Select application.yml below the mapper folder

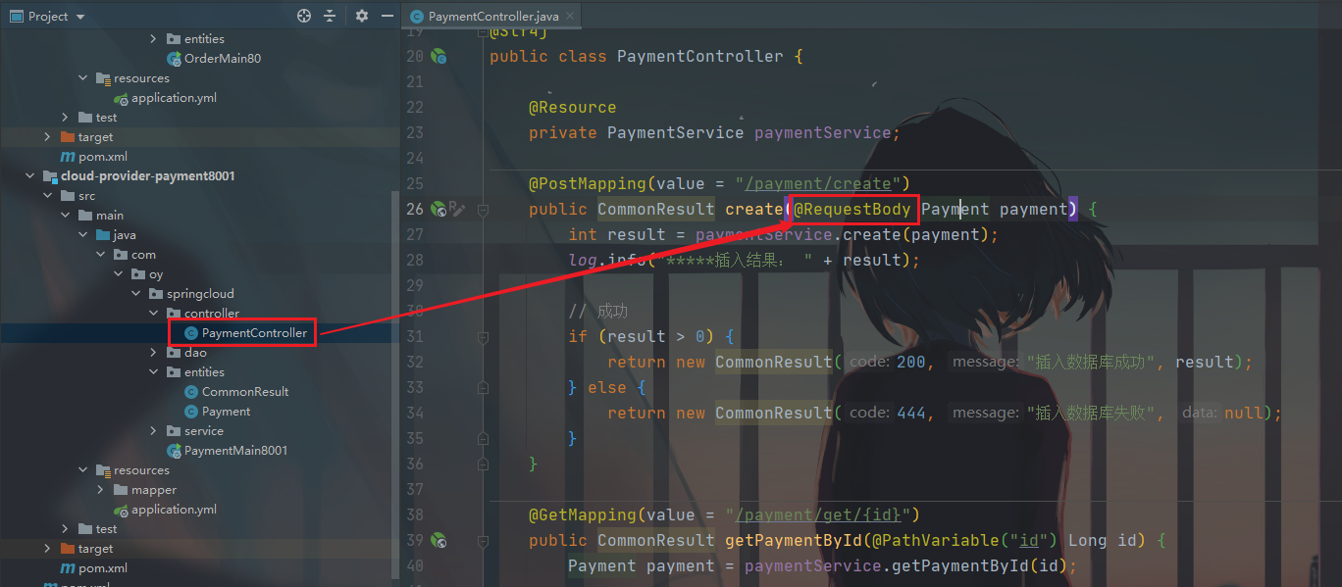(174, 510)
